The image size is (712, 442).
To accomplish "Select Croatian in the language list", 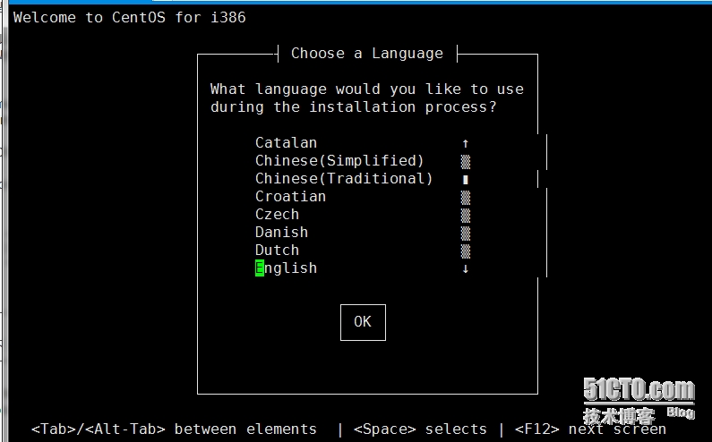I will pyautogui.click(x=290, y=197).
